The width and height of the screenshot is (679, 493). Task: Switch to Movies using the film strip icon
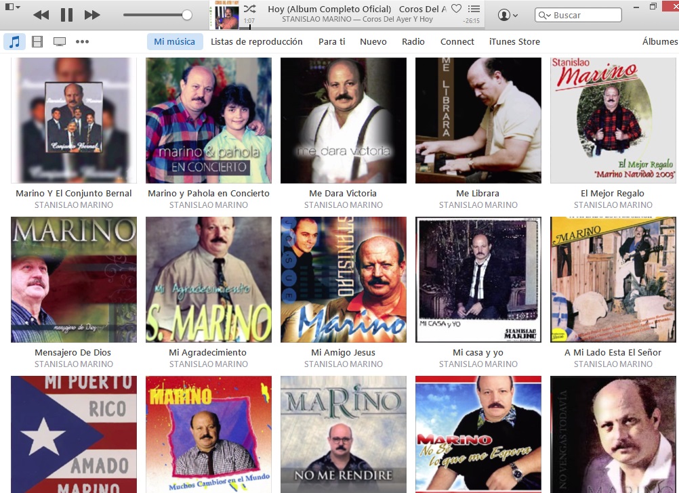[36, 41]
